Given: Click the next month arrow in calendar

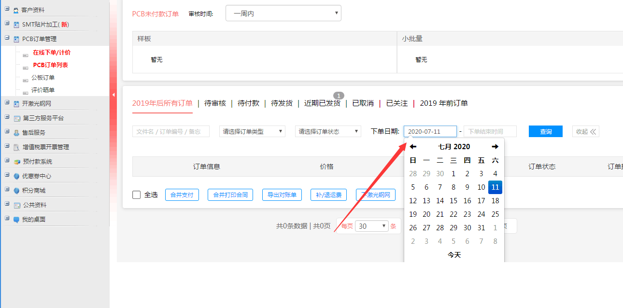Looking at the screenshot, I should click(x=495, y=147).
